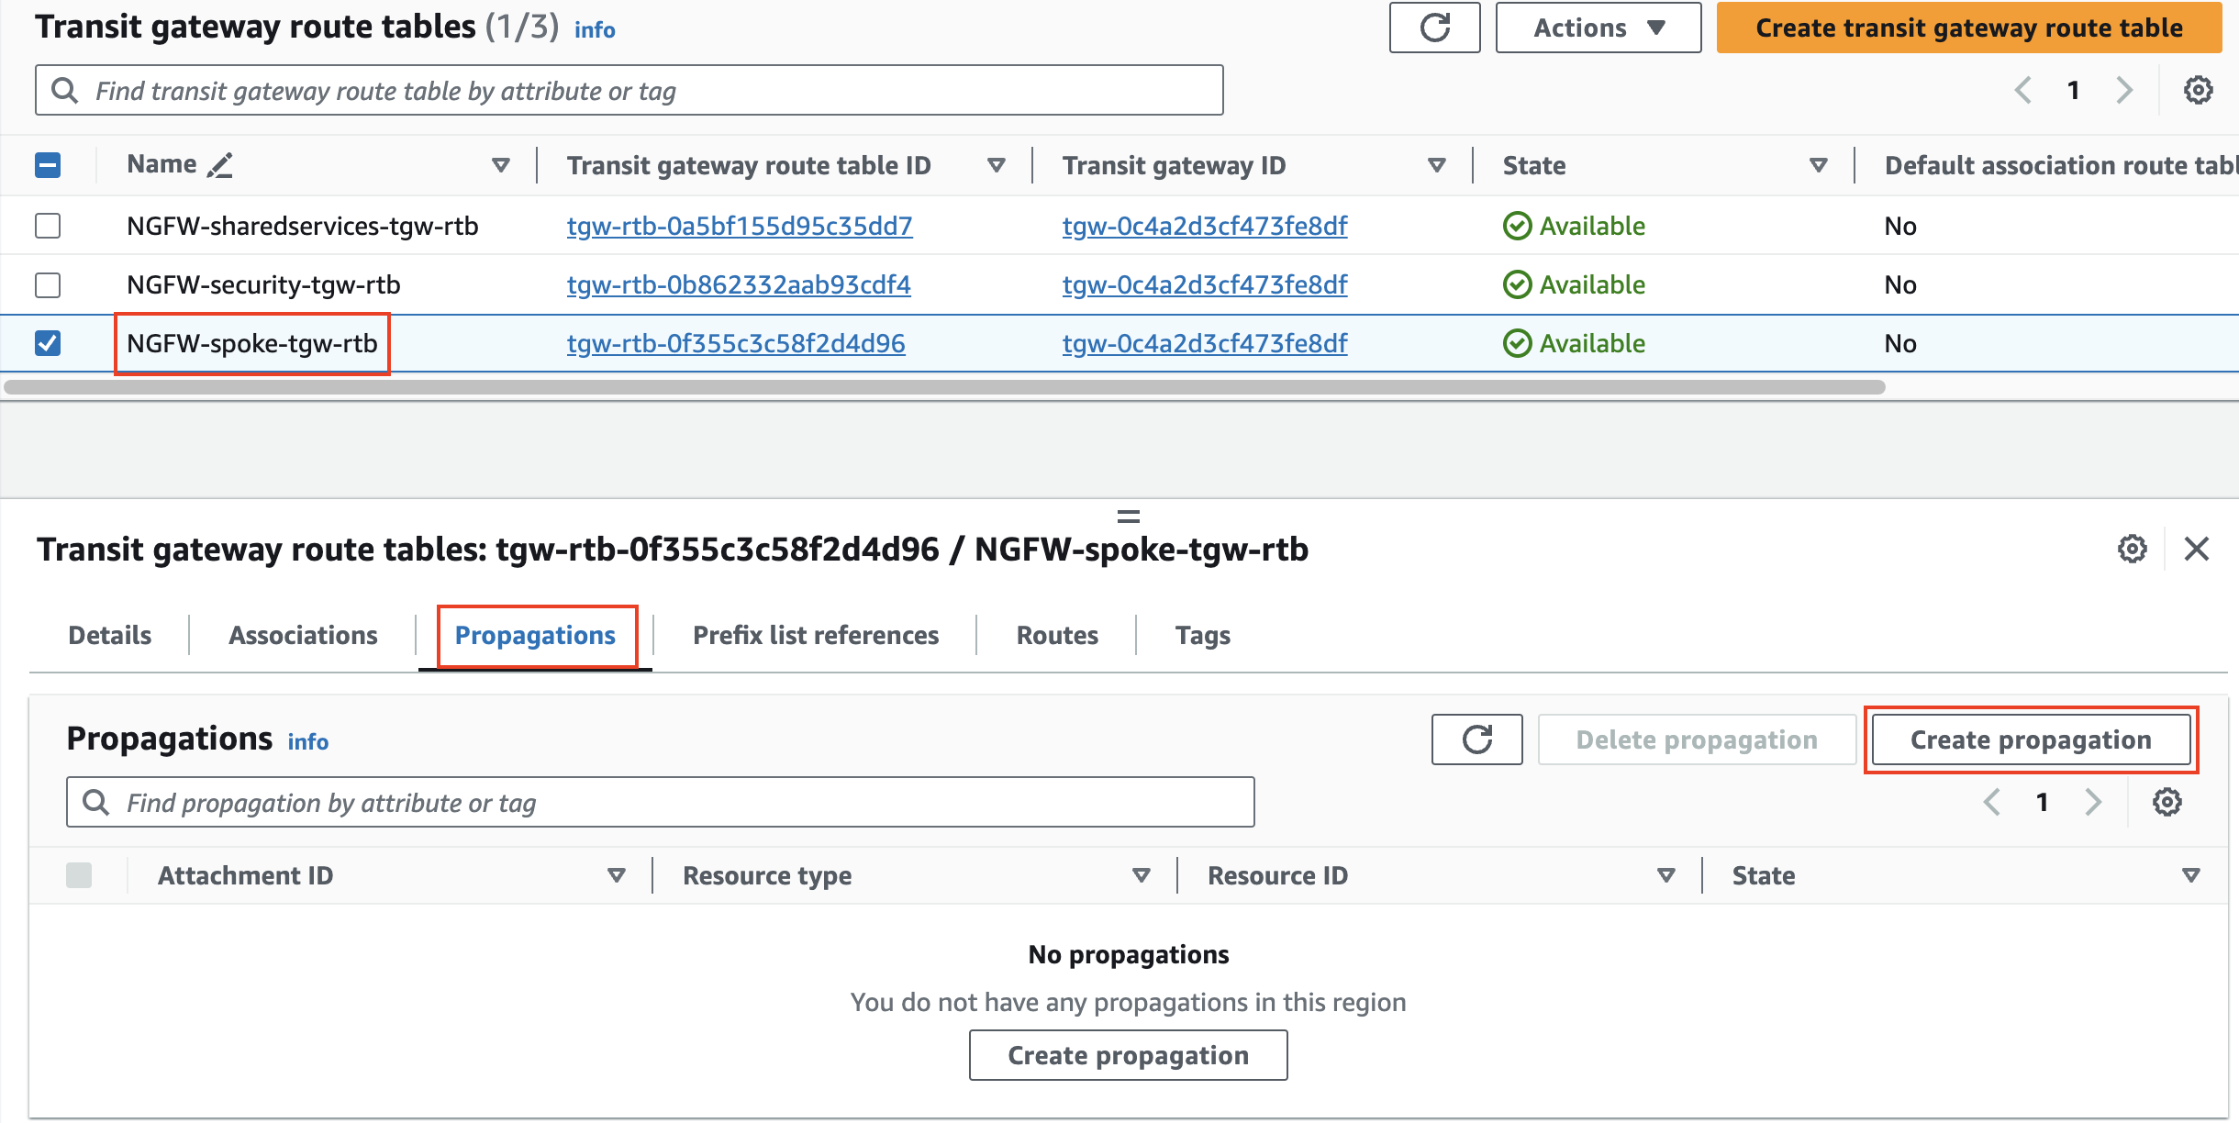Click Create propagation button below empty message
Image resolution: width=2239 pixels, height=1123 pixels.
(x=1129, y=1055)
